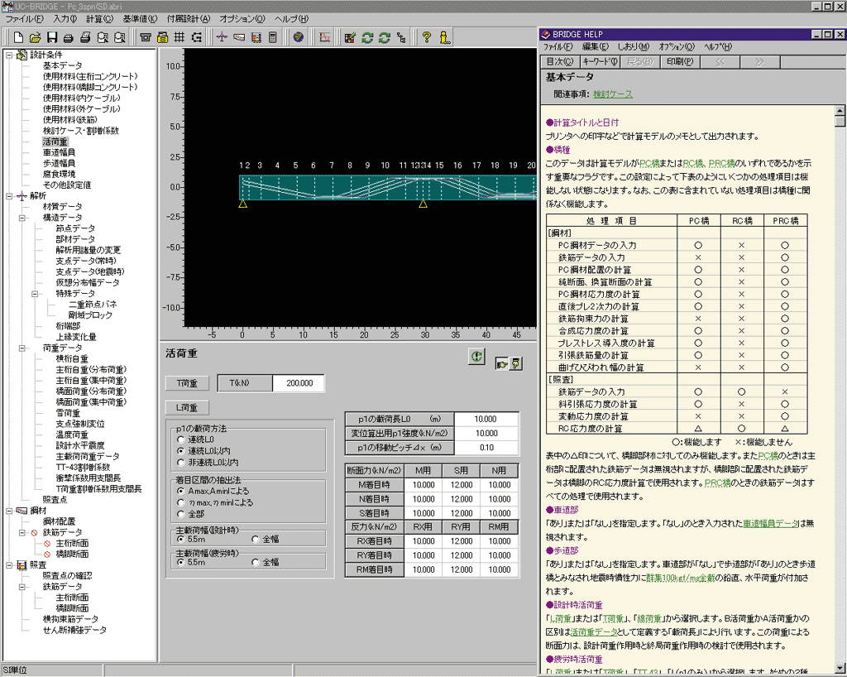Click the Open folder toolbar icon

35,37
